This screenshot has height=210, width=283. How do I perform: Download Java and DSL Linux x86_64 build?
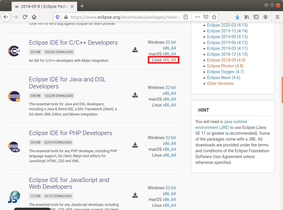169,105
